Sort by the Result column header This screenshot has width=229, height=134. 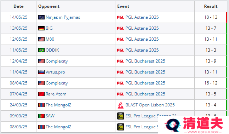click(x=211, y=6)
